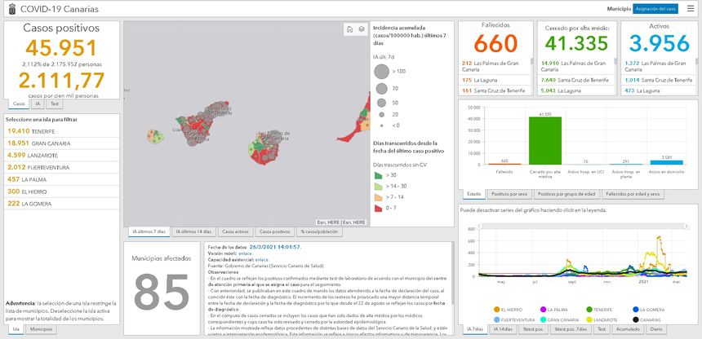
Task: Open the map layers list icon
Action: click(x=361, y=29)
